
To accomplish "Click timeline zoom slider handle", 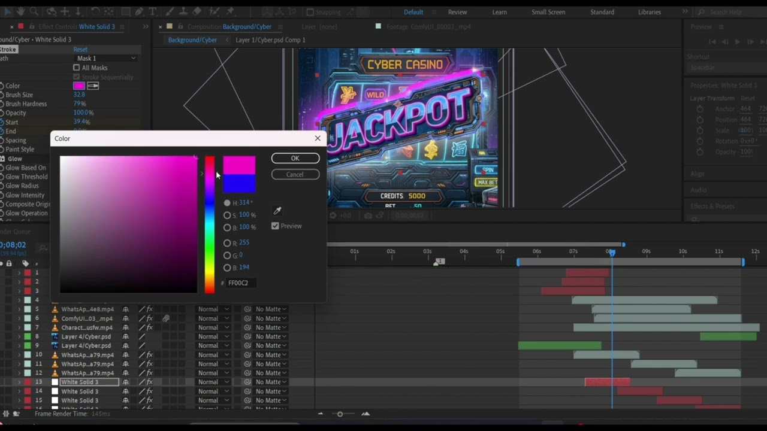I will point(340,414).
